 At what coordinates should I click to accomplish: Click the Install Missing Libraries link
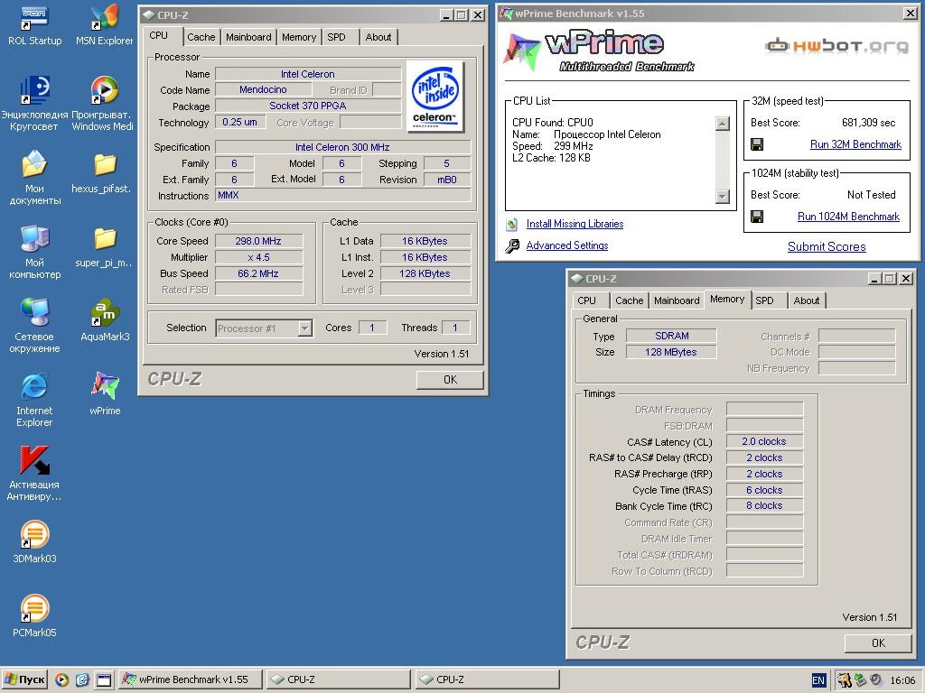(575, 224)
